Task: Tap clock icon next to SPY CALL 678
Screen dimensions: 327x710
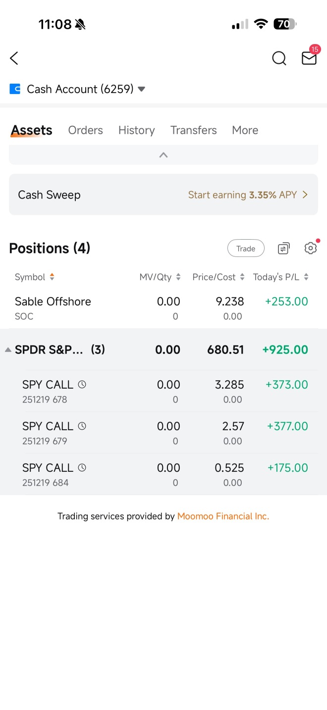Action: pos(82,384)
